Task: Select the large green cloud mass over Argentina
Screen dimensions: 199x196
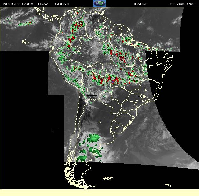Action: (x=94, y=138)
